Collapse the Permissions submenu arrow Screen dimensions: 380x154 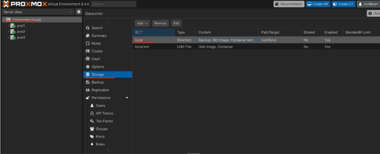click(x=127, y=98)
